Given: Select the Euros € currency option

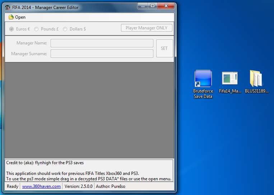Looking at the screenshot, I should point(19,29).
